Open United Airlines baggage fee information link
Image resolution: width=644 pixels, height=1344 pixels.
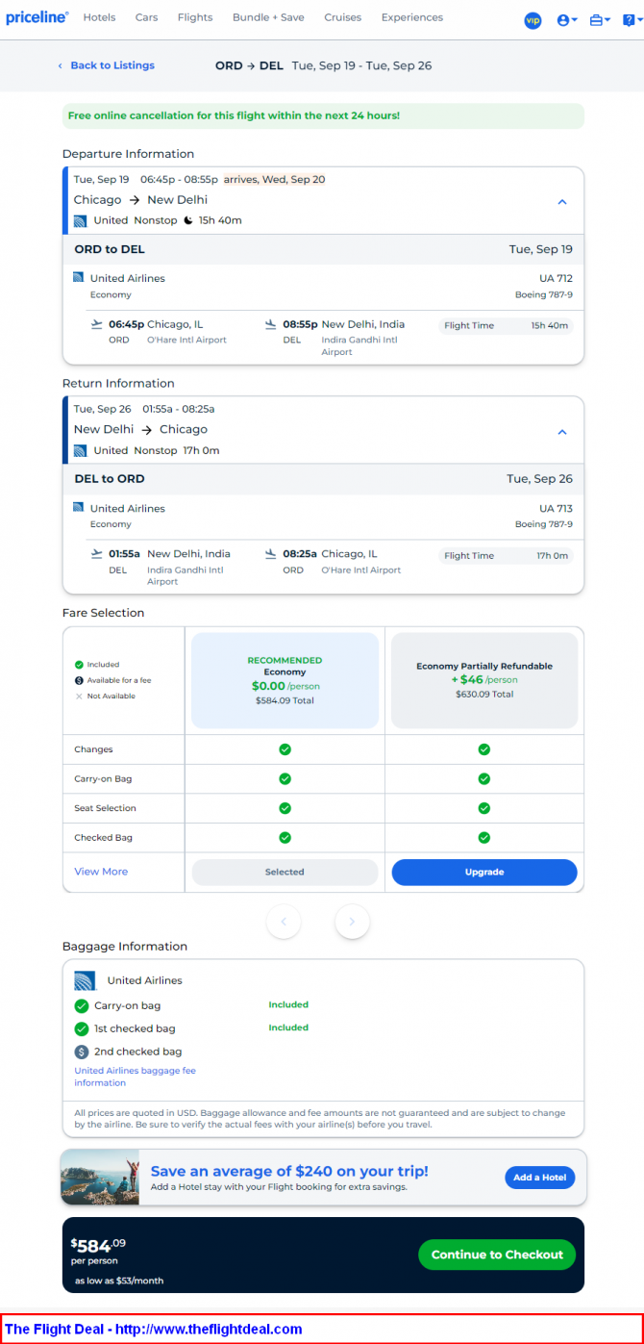tap(135, 1077)
